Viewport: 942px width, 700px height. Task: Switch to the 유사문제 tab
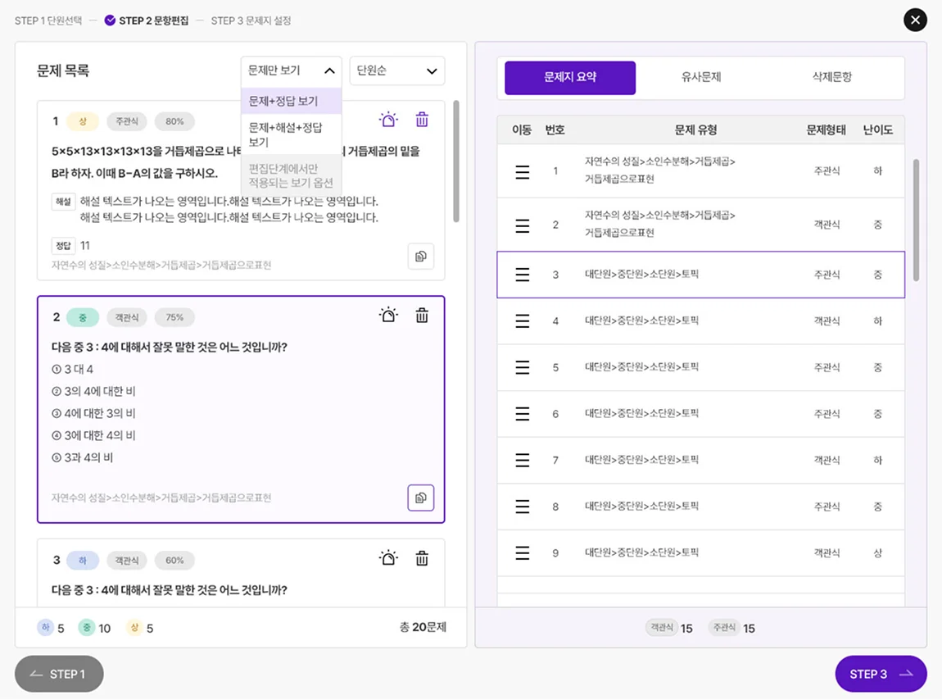tap(700, 76)
